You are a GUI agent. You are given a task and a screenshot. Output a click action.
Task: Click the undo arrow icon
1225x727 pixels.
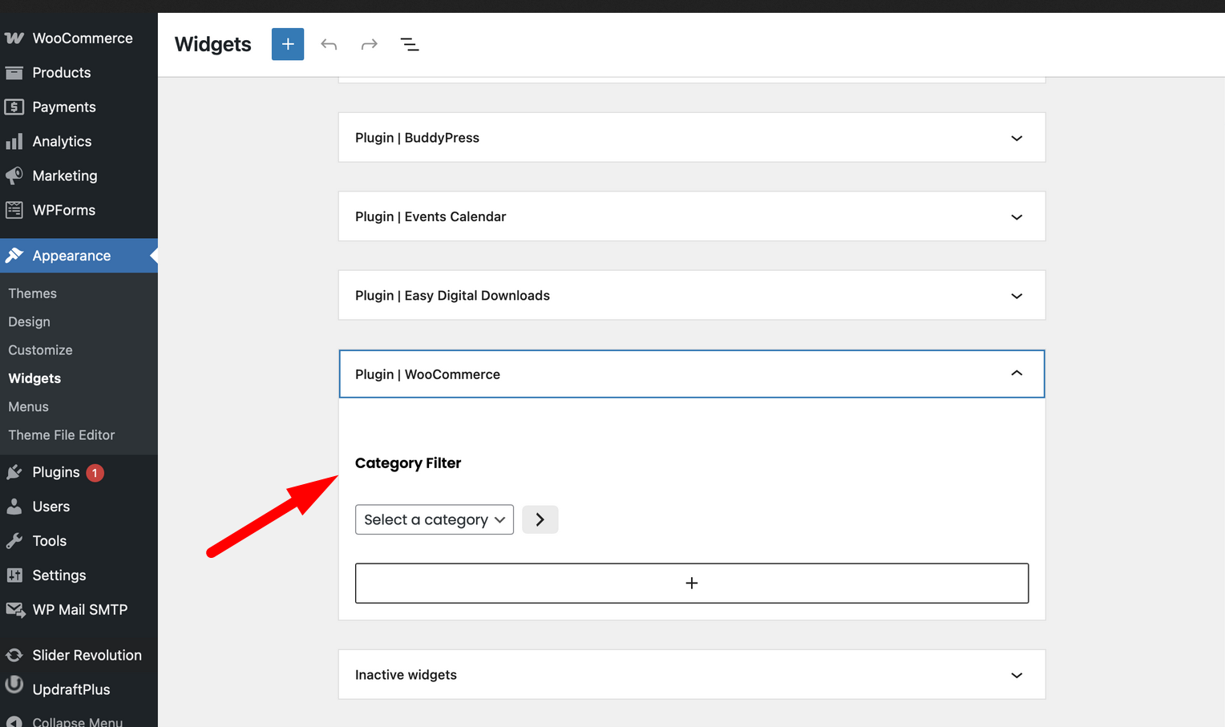(x=329, y=44)
